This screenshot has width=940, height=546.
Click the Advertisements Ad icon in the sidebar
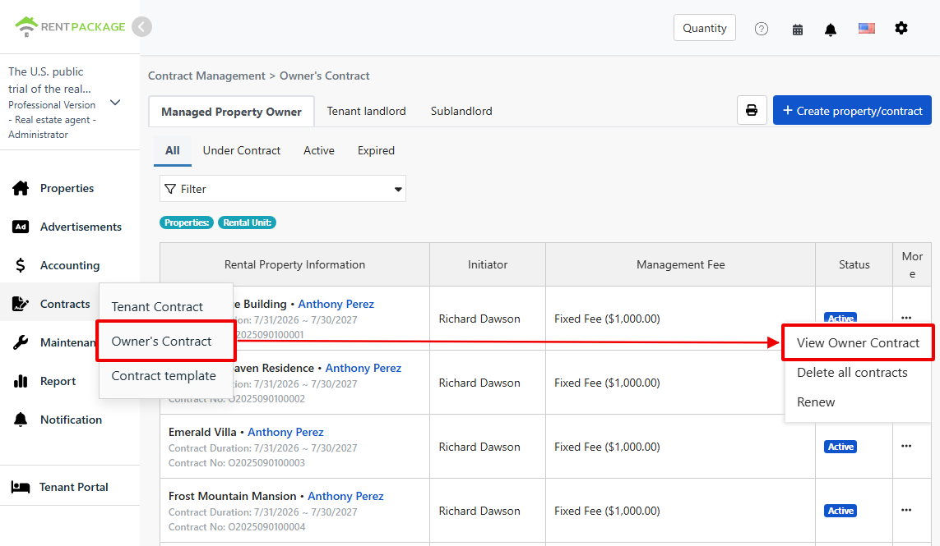coord(21,227)
